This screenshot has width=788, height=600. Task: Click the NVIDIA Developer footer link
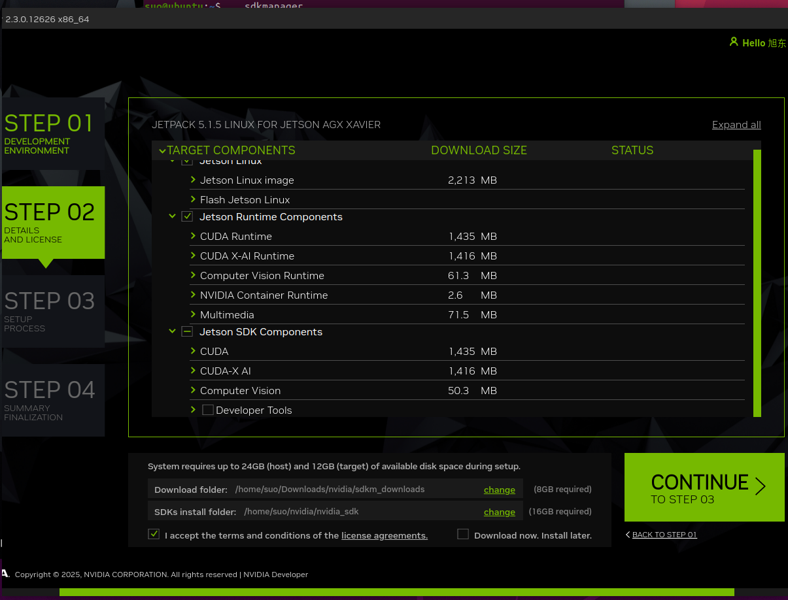pyautogui.click(x=277, y=575)
